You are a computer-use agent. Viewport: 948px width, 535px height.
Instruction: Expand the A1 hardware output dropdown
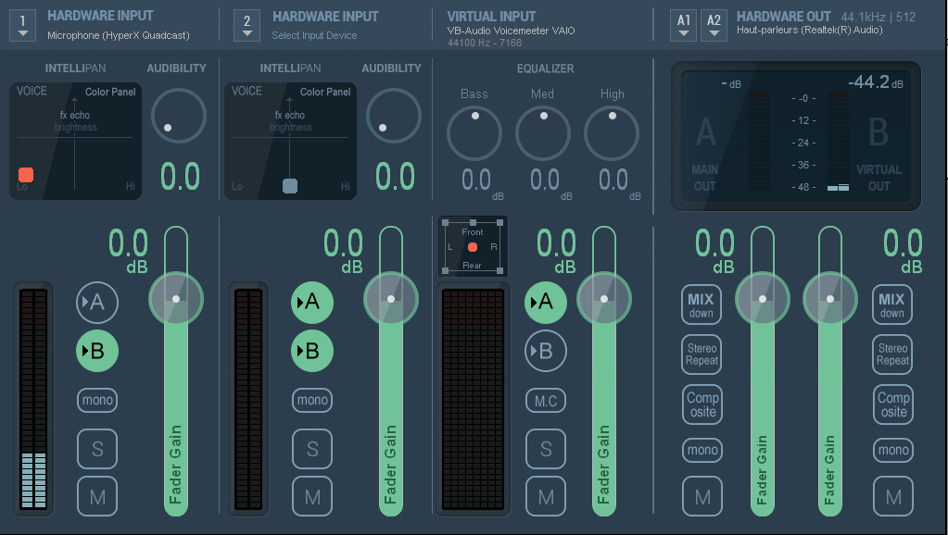tap(684, 25)
